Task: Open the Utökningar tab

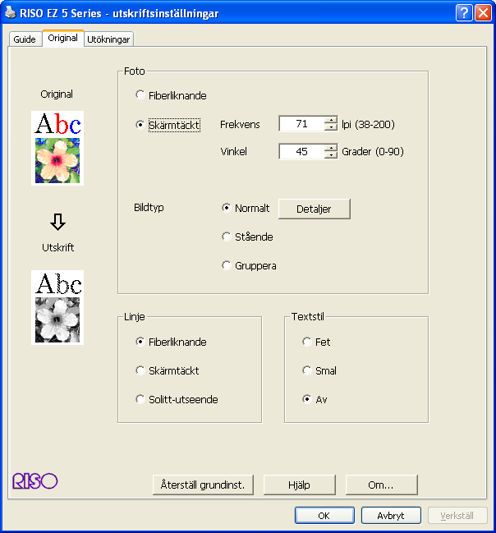Action: (108, 39)
